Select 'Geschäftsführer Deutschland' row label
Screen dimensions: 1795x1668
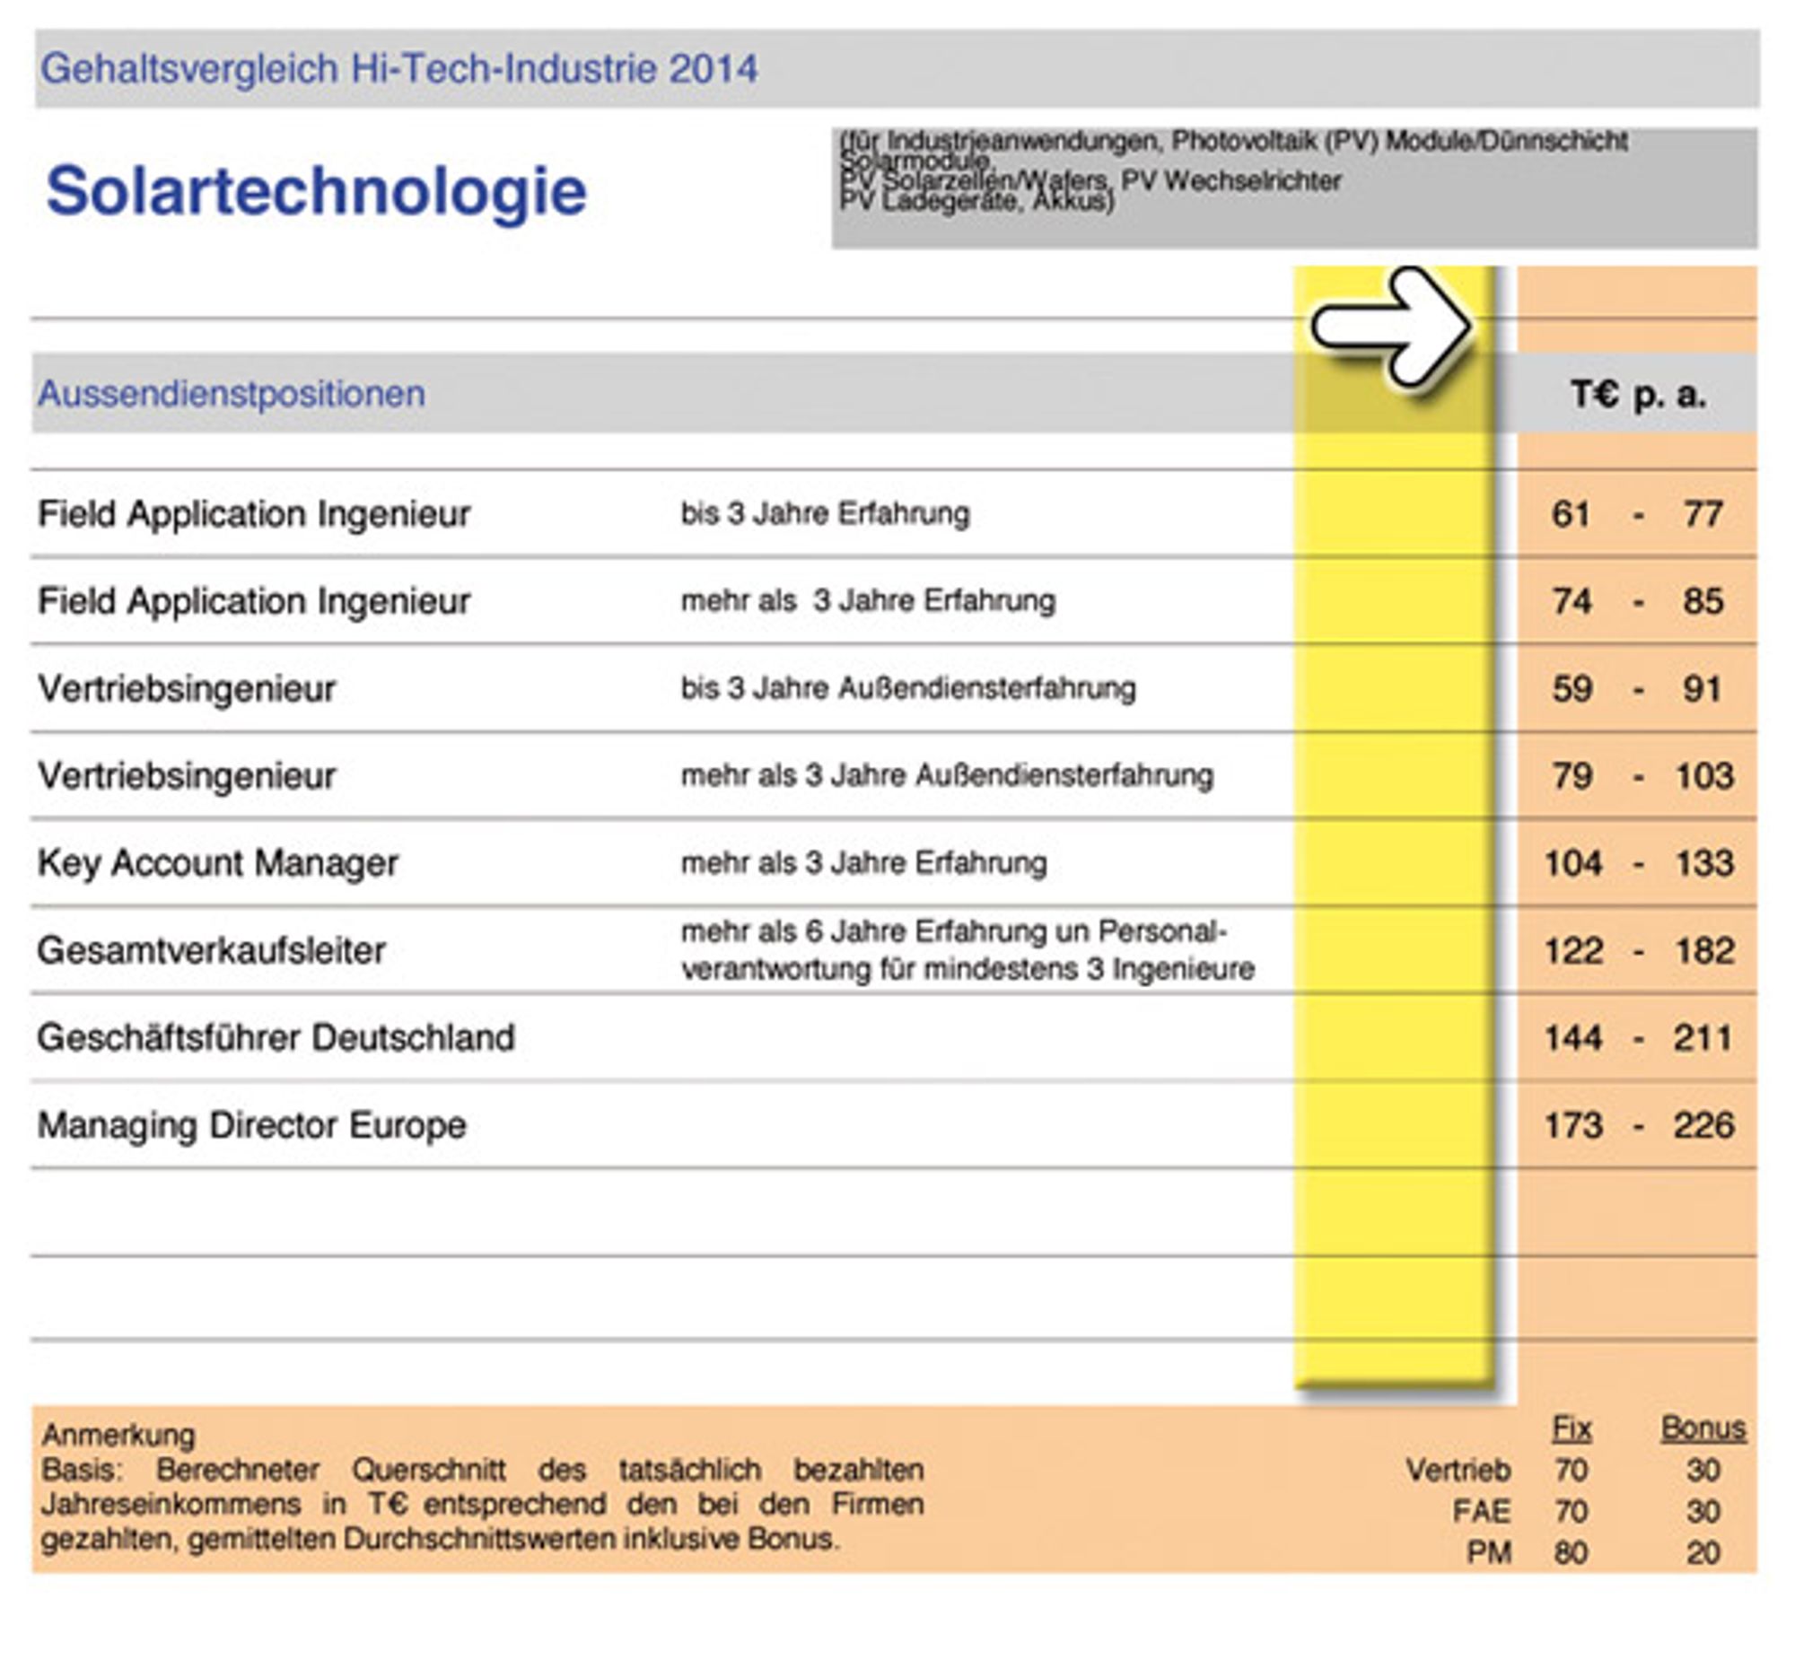[x=276, y=1038]
